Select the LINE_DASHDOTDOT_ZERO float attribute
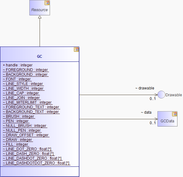The width and height of the screenshot is (183, 177). click(36, 163)
